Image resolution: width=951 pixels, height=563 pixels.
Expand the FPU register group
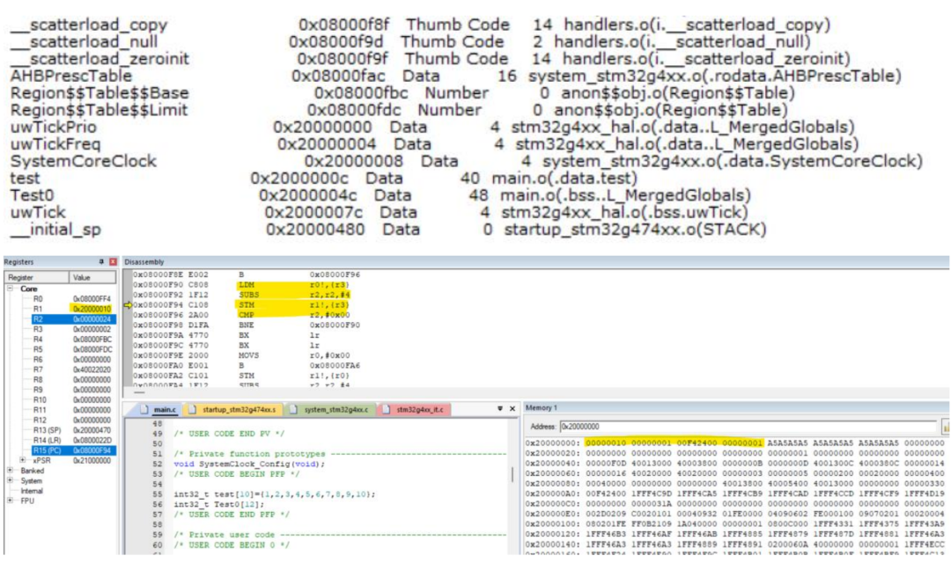click(11, 501)
